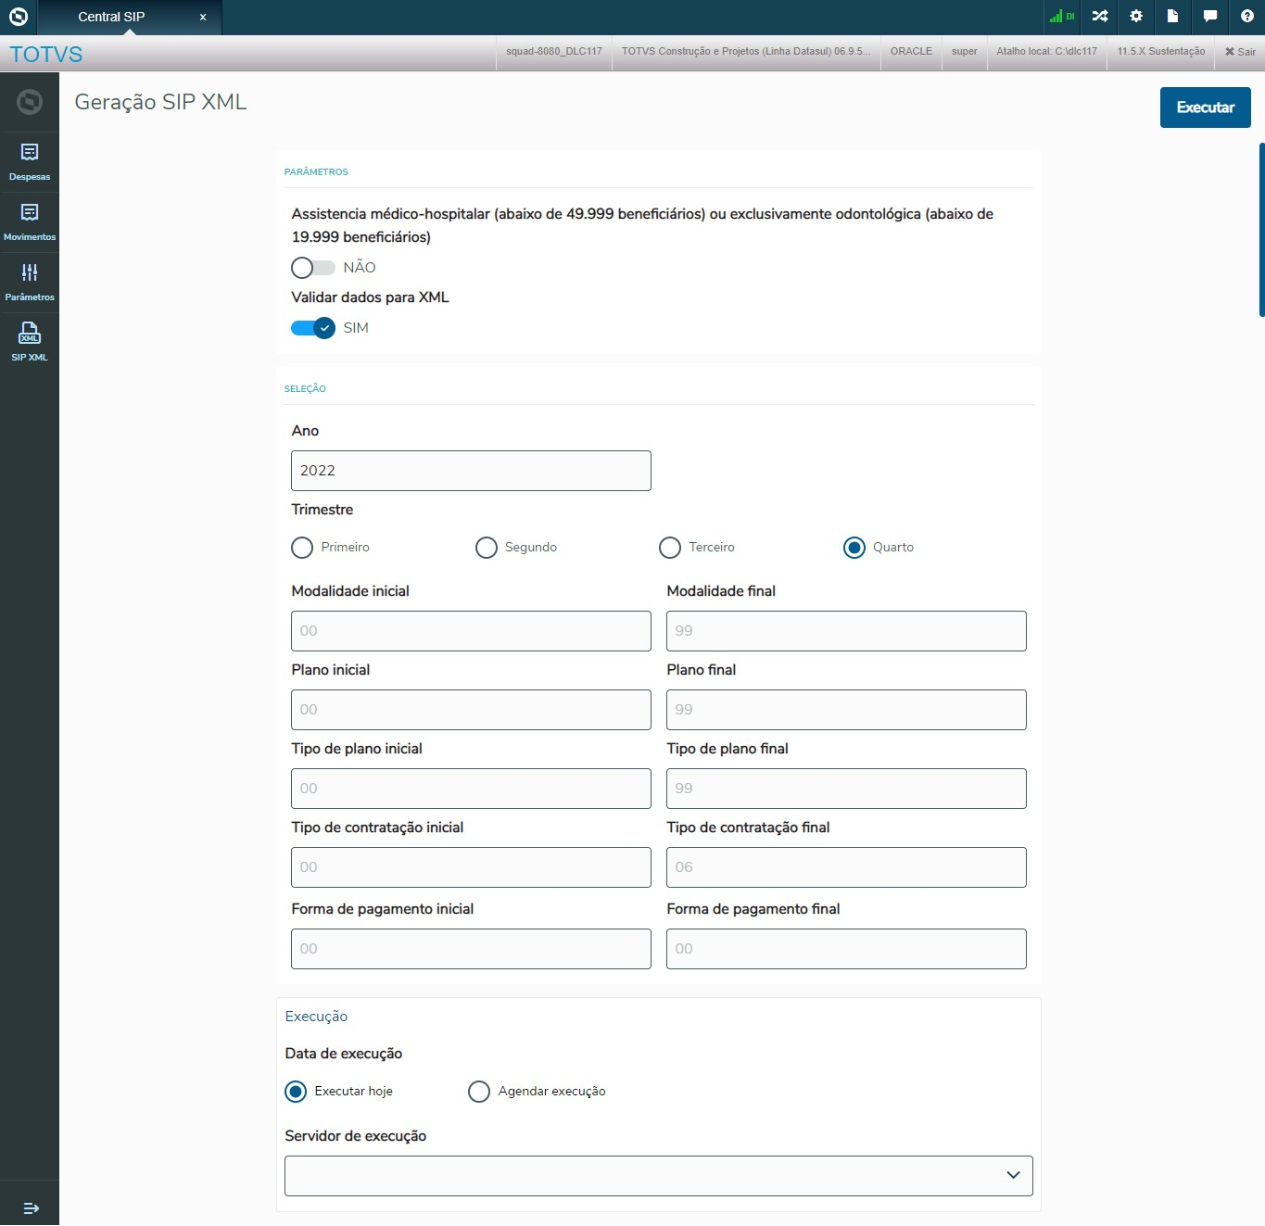Open the help question mark icon
This screenshot has height=1226, width=1265.
[x=1246, y=17]
